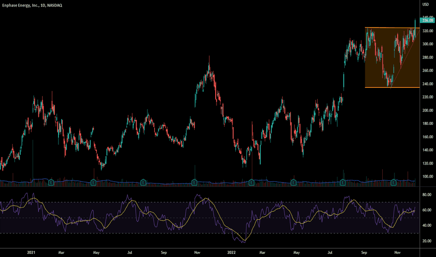Screen dimensions: 436x257
Task: Click the 200.00 price axis label
Action: point(428,110)
